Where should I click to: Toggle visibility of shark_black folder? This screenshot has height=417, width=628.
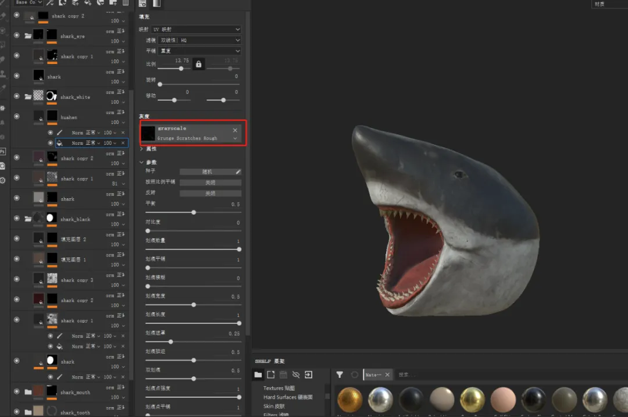pyautogui.click(x=16, y=219)
